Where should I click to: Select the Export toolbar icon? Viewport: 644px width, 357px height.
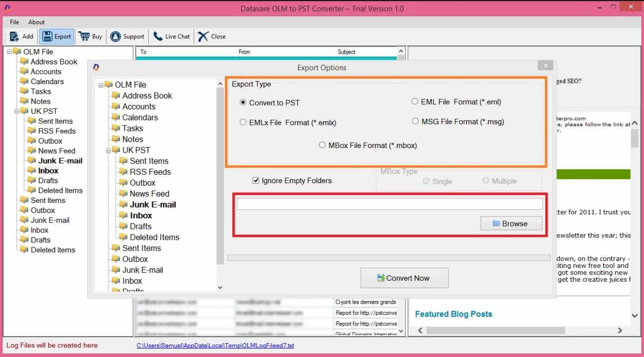click(47, 37)
